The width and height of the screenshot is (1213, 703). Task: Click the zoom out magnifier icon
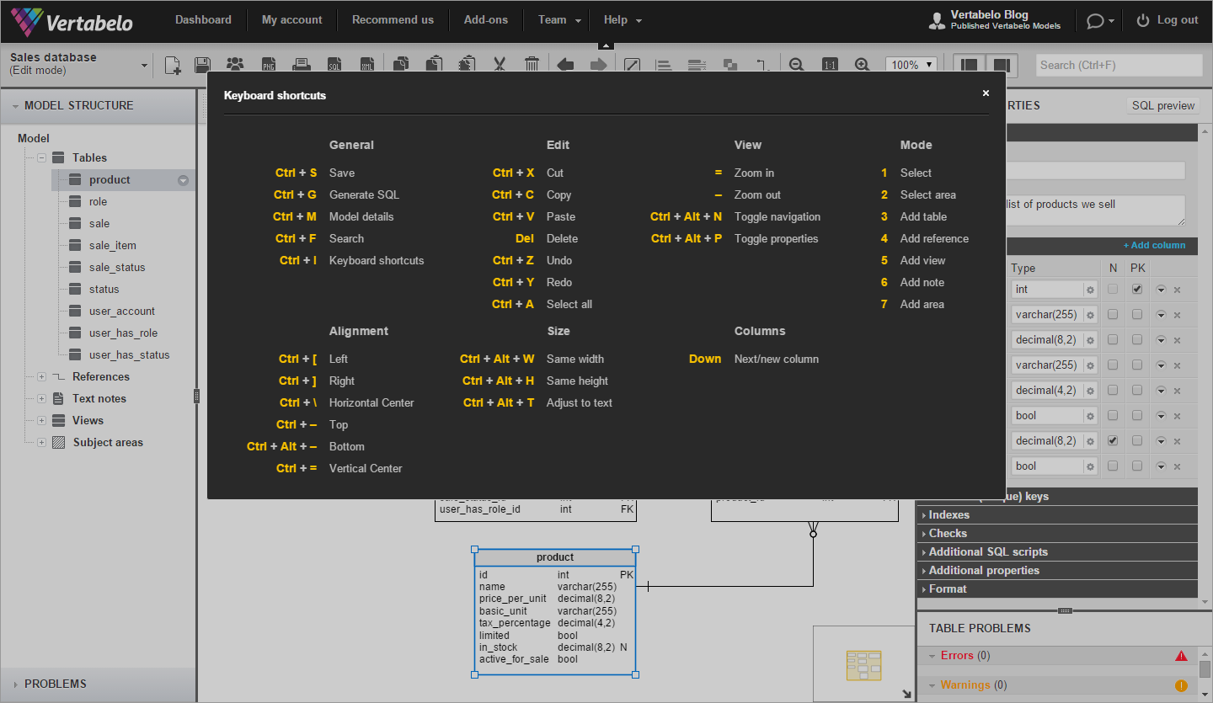[x=796, y=65]
